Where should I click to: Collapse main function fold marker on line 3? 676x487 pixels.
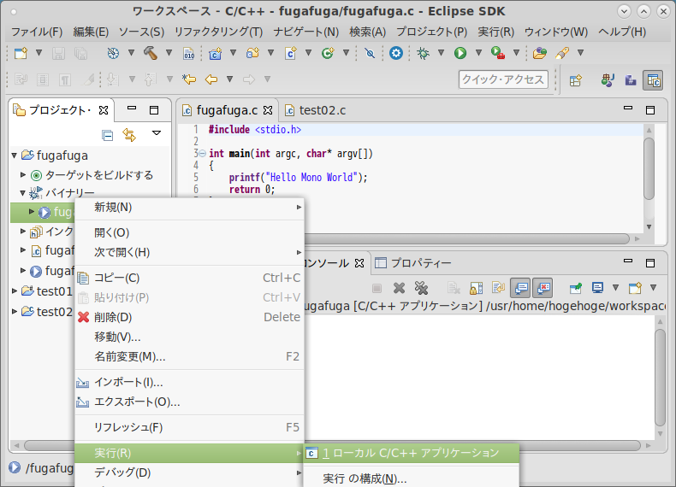tap(202, 153)
